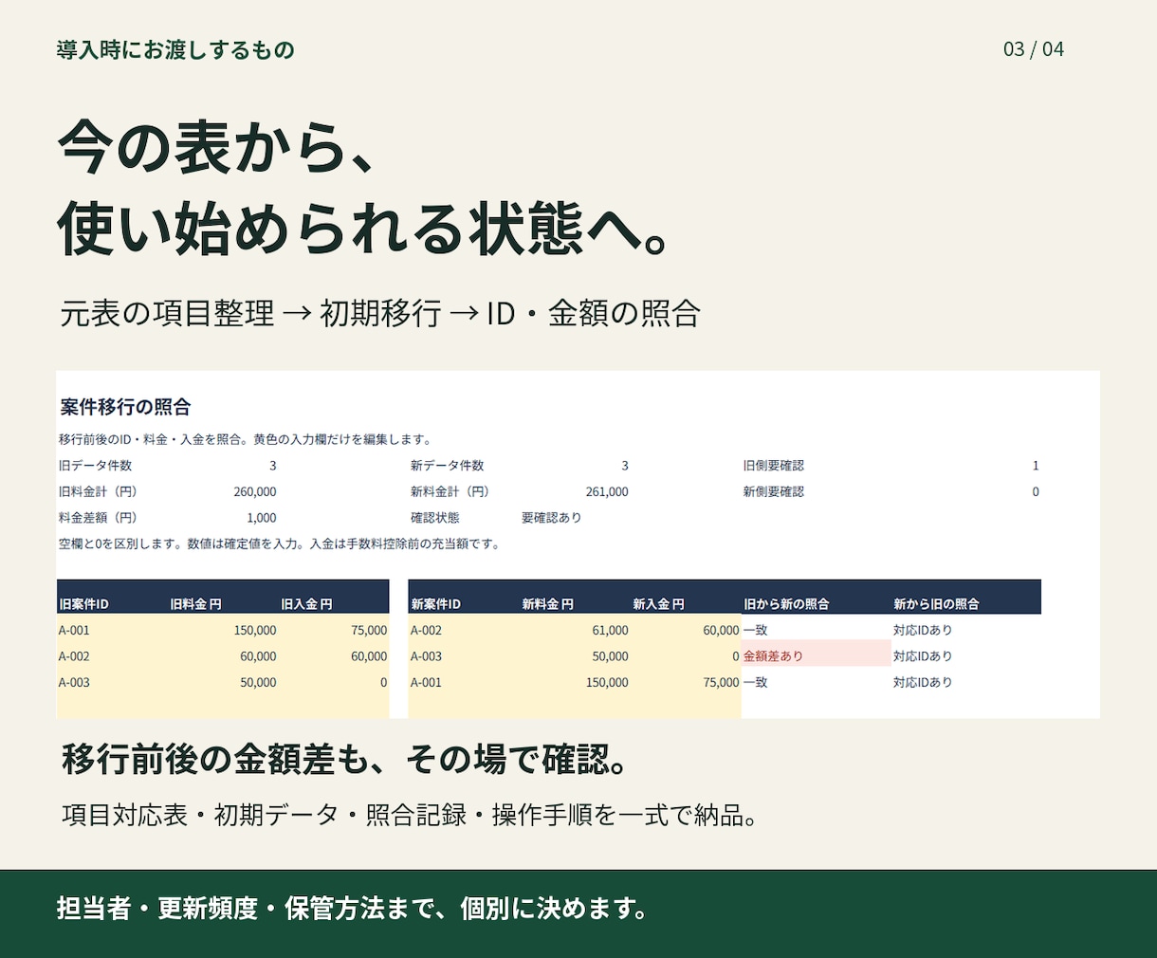Select the line 項目対応表・初期データ・照合記録・操作手順を一式で納品。
This screenshot has width=1157, height=958.
(412, 815)
